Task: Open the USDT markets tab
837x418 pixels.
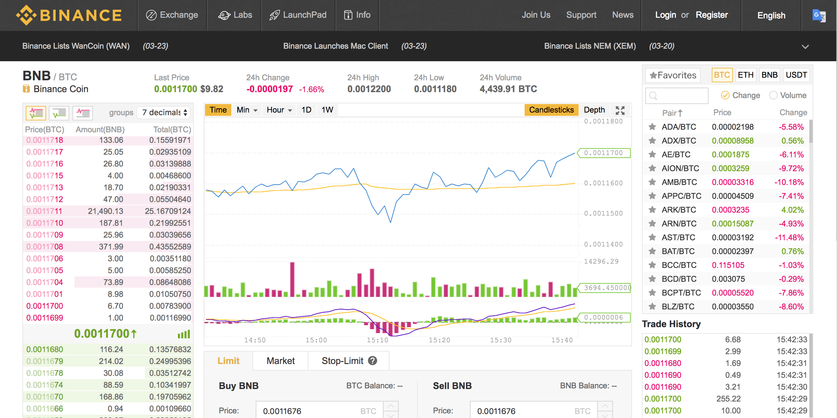Action: 796,75
